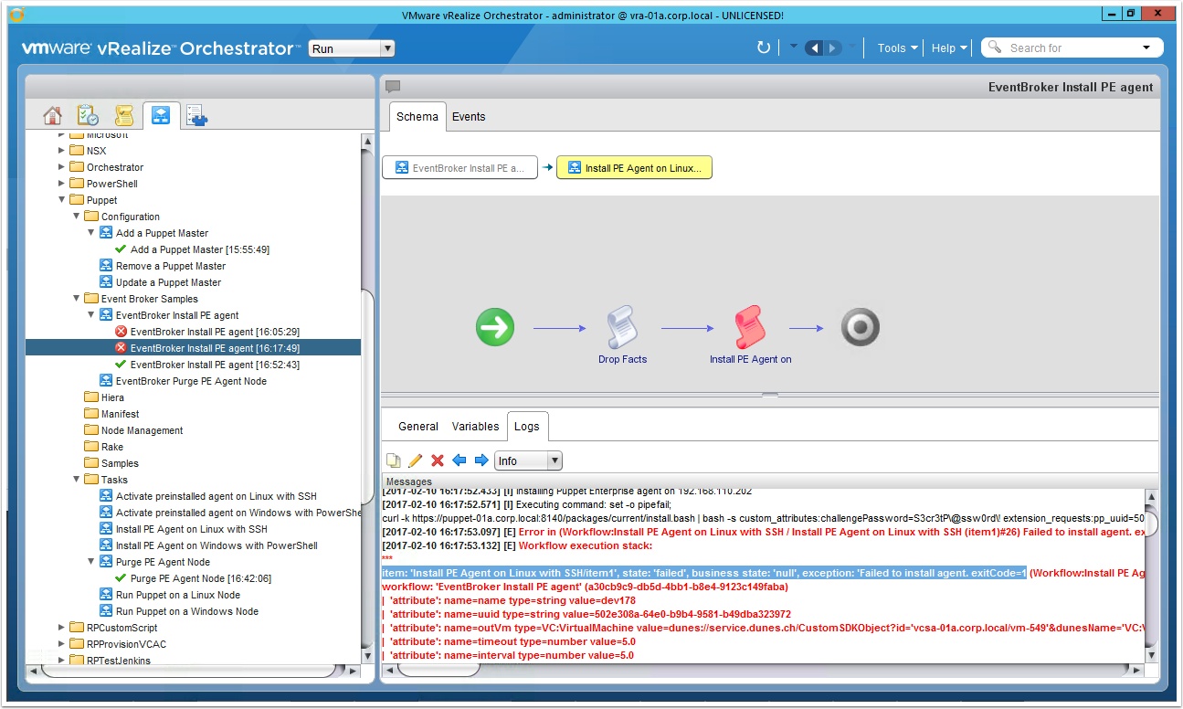Click the search magnifier icon
Viewport: 1183px width, 709px height.
coord(996,48)
